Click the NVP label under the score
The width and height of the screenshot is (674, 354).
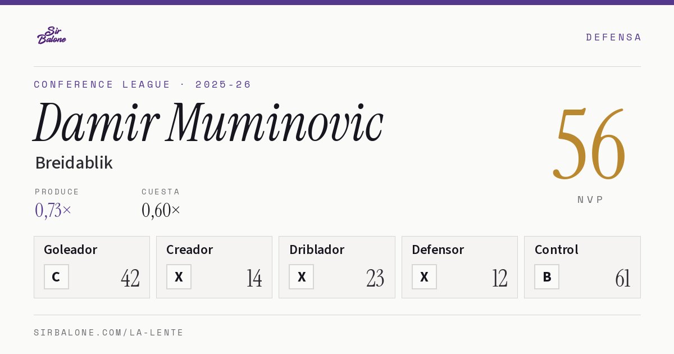tap(590, 199)
